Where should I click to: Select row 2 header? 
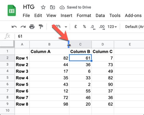(x=7, y=58)
